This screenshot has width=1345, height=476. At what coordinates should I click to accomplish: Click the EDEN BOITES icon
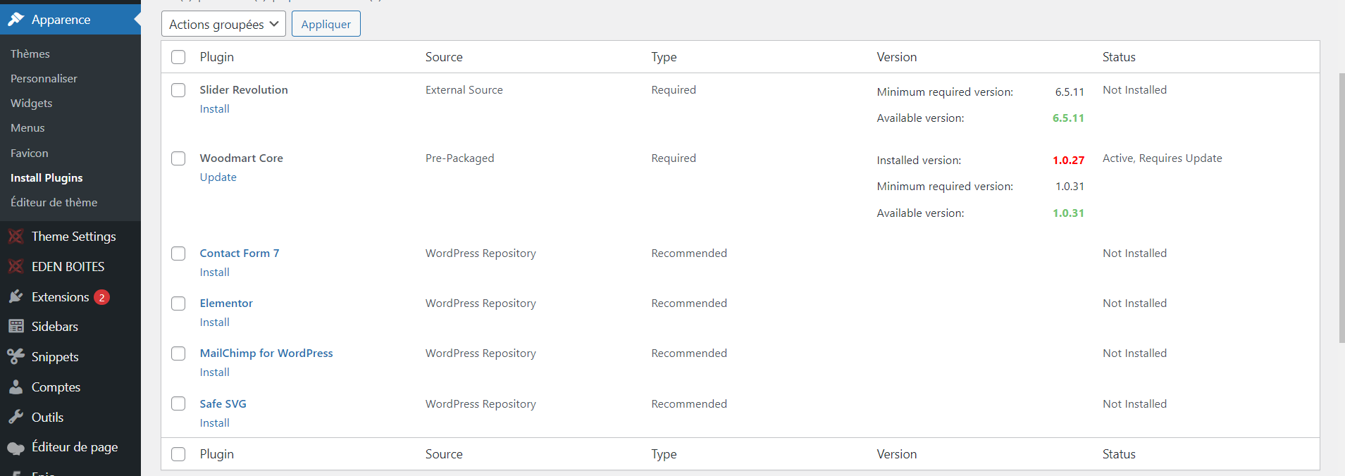[16, 267]
